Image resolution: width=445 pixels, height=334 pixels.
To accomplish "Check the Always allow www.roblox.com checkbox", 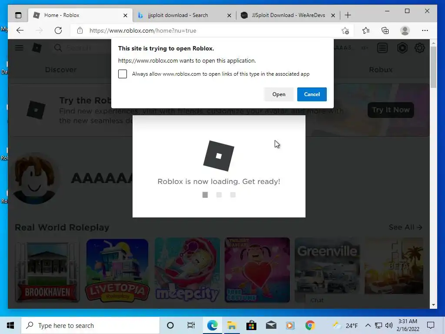I will pos(123,74).
